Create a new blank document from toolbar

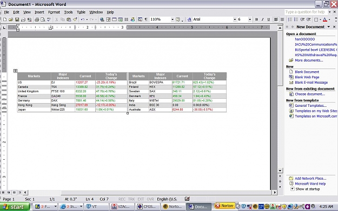pos(5,19)
